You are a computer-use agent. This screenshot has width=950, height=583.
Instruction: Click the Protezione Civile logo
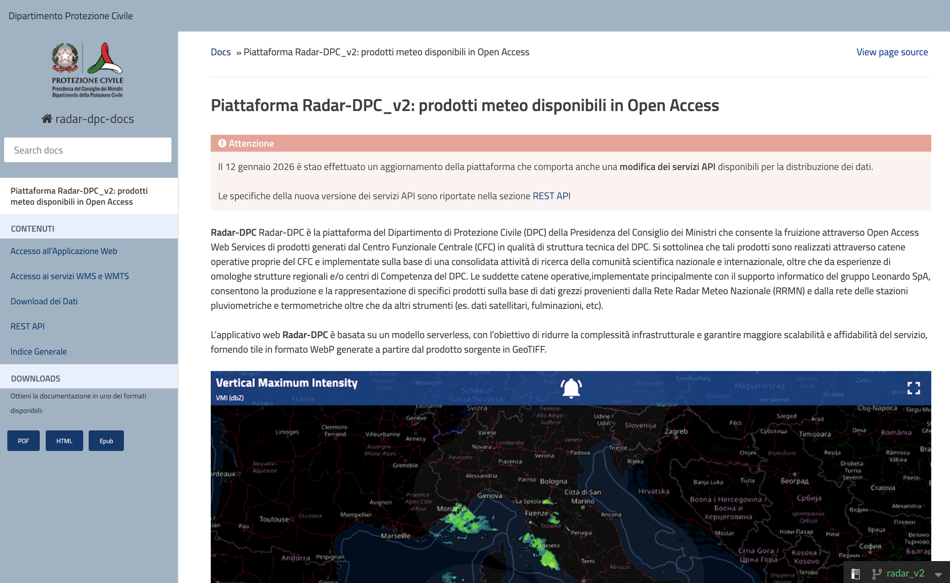coord(87,70)
